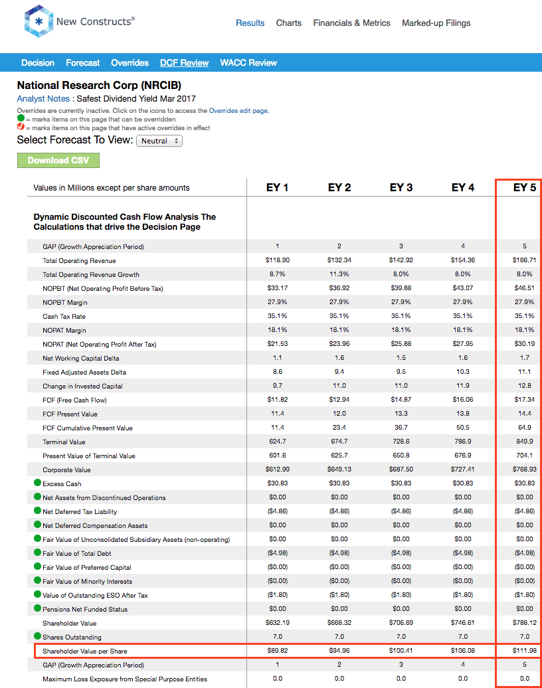The width and height of the screenshot is (542, 688).
Task: Click the override dot for Fair Value of Preferred Capital
Action: click(38, 567)
